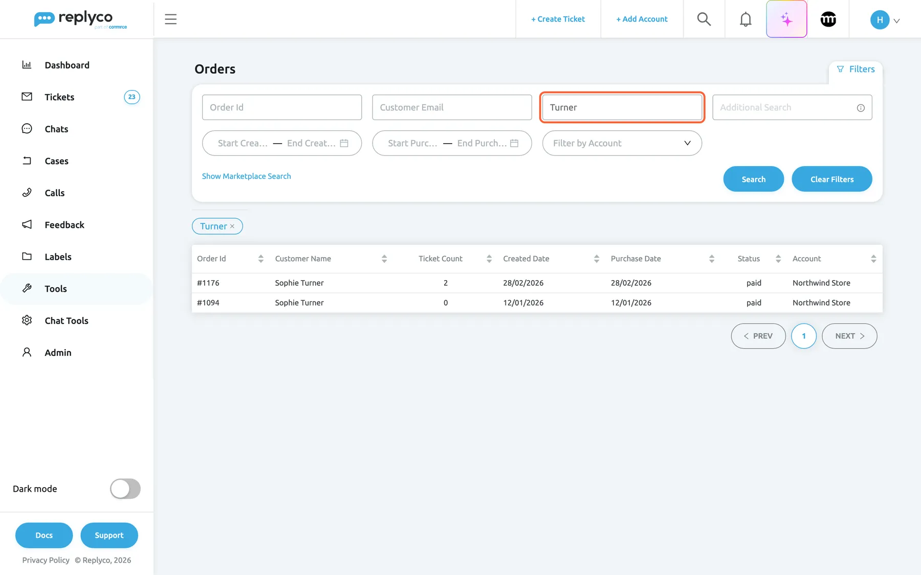The height and width of the screenshot is (575, 921).
Task: Open order #1176 row
Action: pyautogui.click(x=537, y=283)
